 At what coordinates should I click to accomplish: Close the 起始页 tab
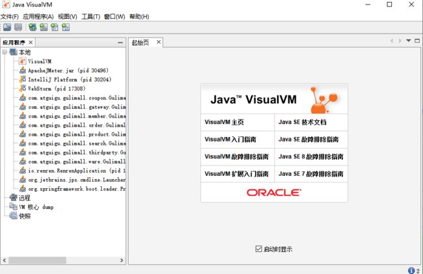pyautogui.click(x=159, y=42)
